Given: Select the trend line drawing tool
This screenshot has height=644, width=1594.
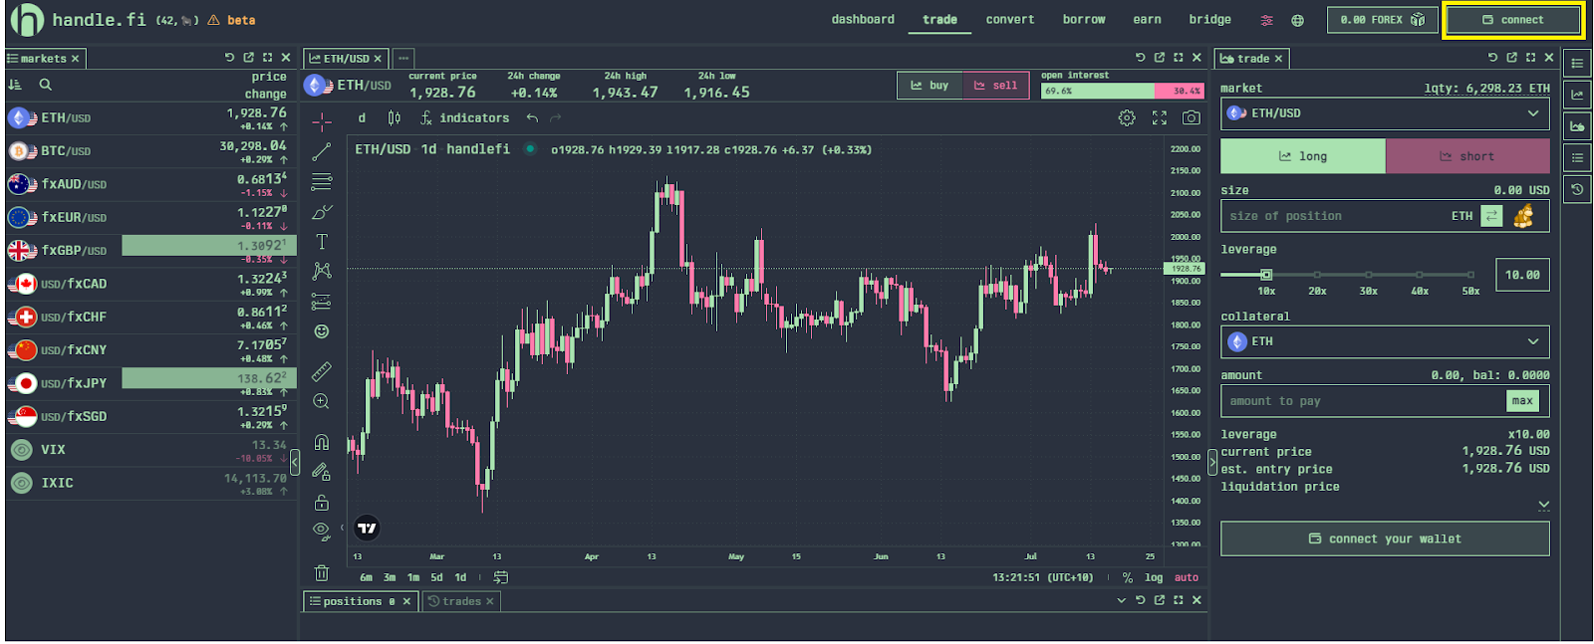Looking at the screenshot, I should [321, 152].
